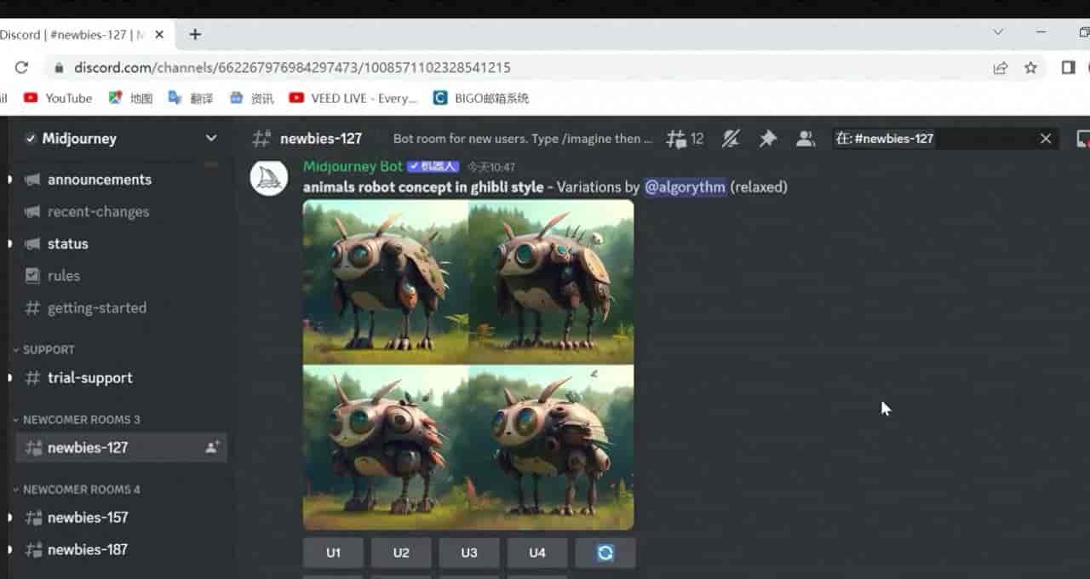Open the threads icon showing 12
1090x579 pixels.
[x=685, y=139]
